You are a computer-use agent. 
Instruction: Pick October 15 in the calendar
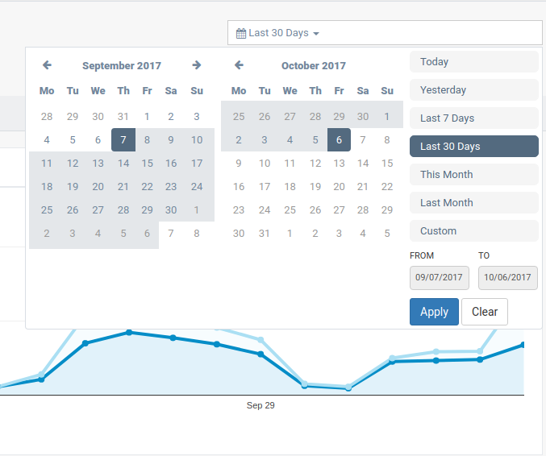tap(387, 163)
